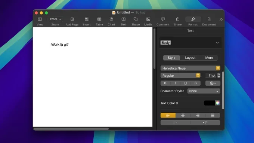Add a Shape from the toolbar
The height and width of the screenshot is (143, 254).
tap(136, 19)
